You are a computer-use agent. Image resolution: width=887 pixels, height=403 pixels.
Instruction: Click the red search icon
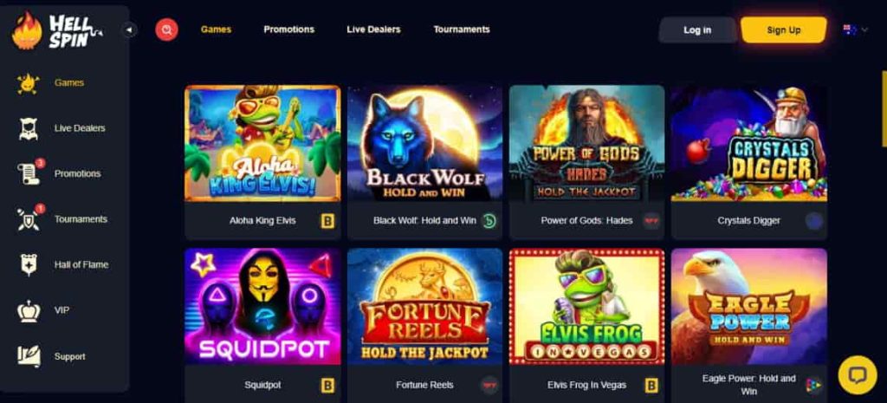pos(166,29)
